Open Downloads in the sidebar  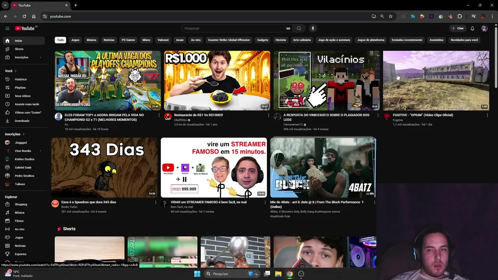tap(23, 121)
